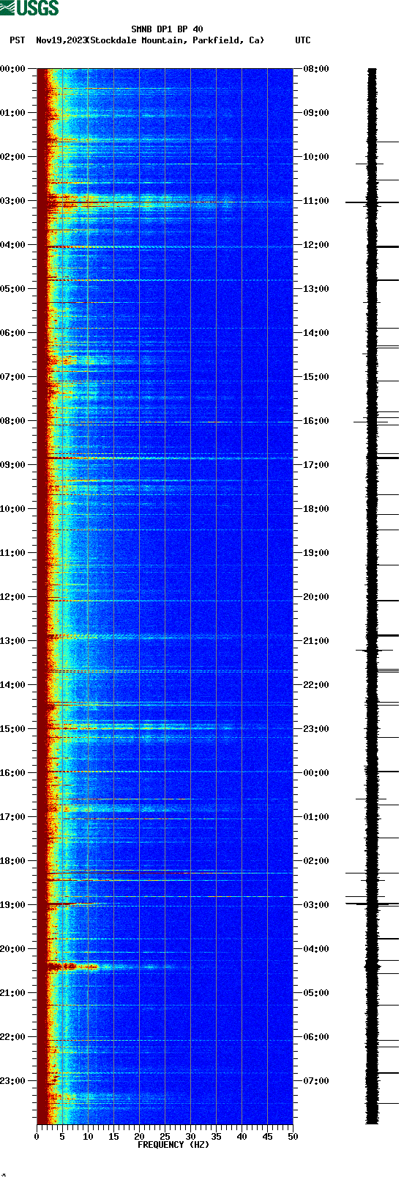This screenshot has width=404, height=1183.
Task: Click the PST axis '17:00' label
Action: tap(13, 817)
